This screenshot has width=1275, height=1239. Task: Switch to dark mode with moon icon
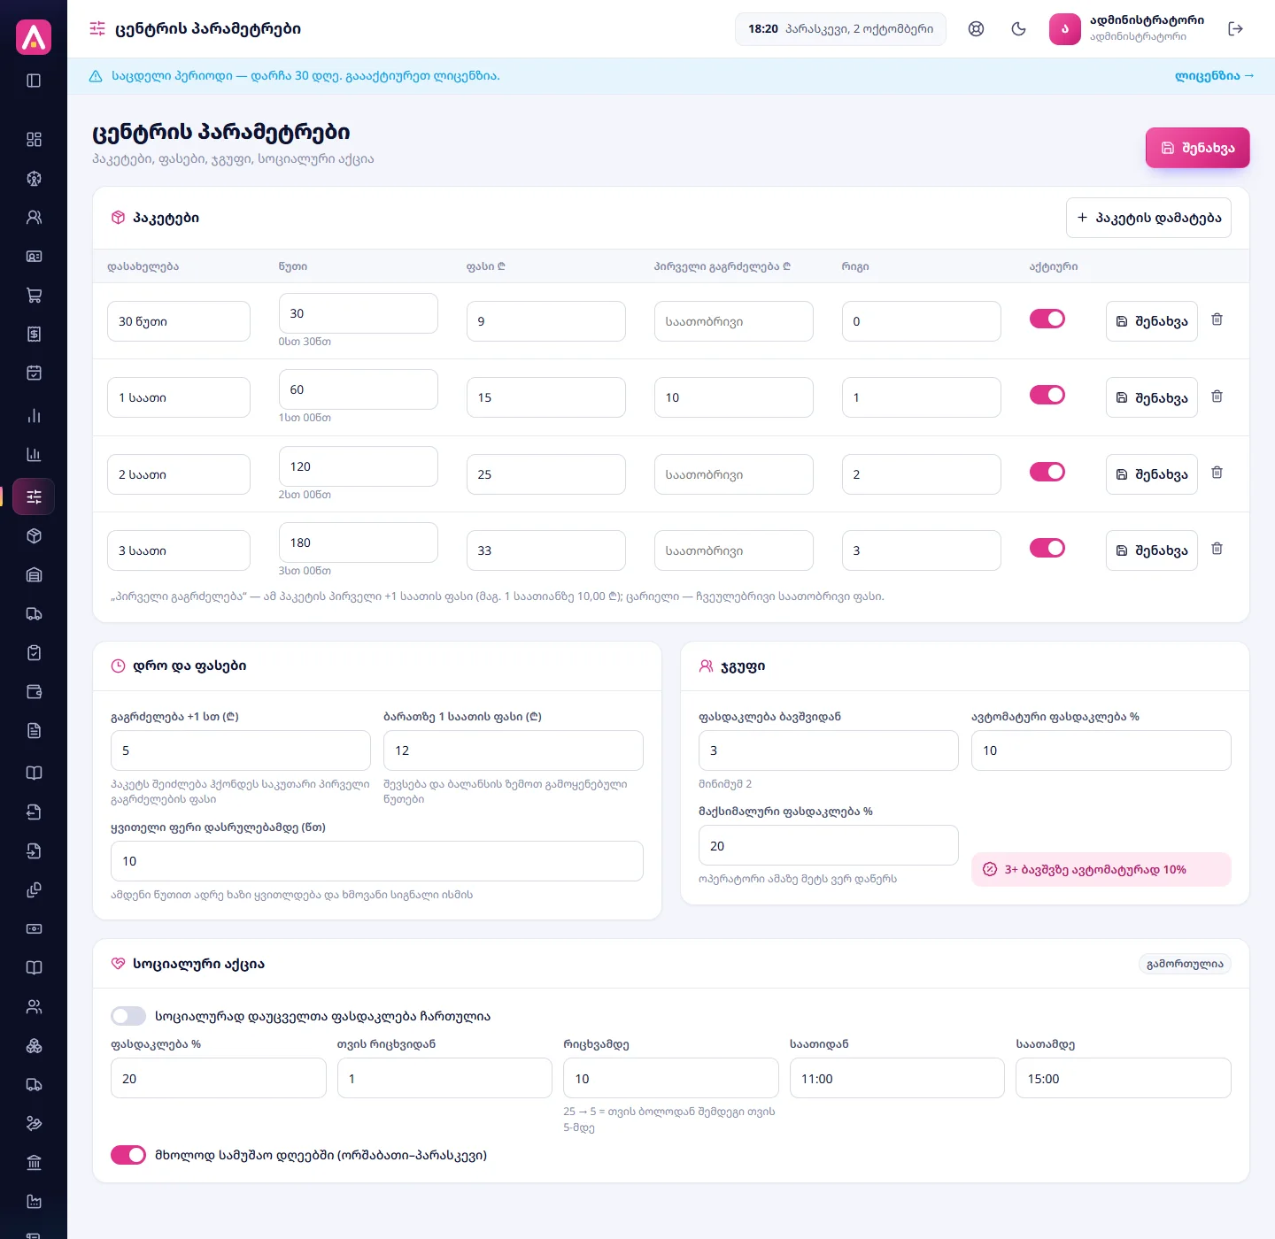click(1018, 28)
